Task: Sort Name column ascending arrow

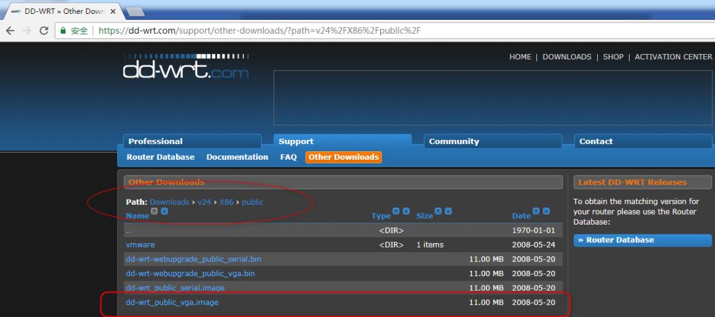Action: tap(165, 211)
